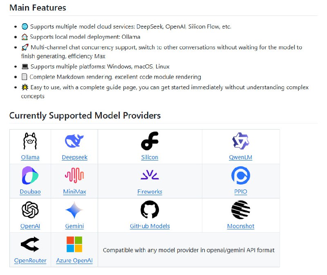The width and height of the screenshot is (327, 275).
Task: Click the Moonshot logo icon
Action: coord(240,210)
